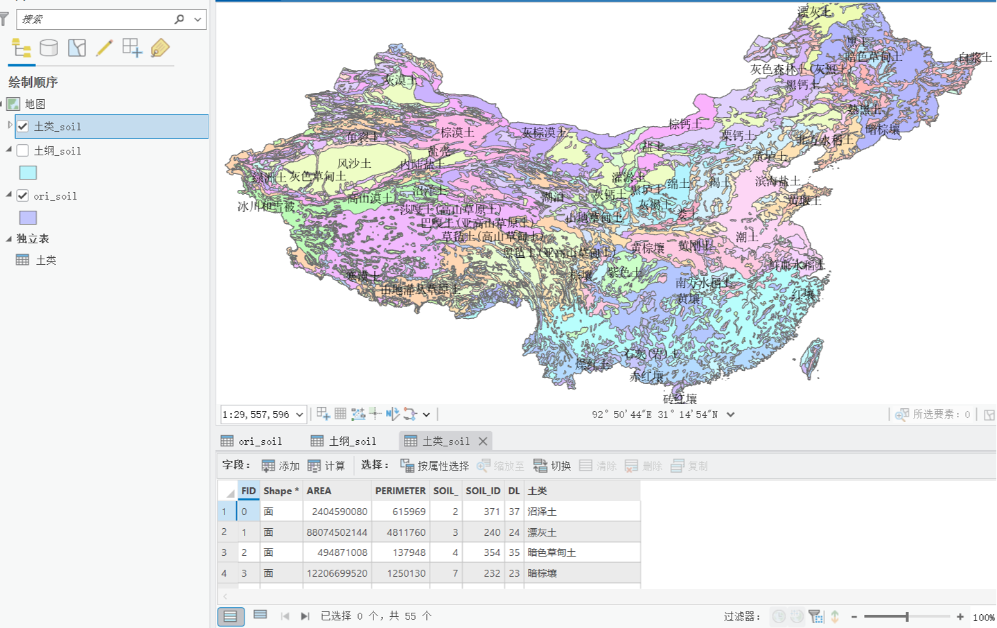Click the extent filter funnel icon
Image resolution: width=997 pixels, height=628 pixels.
815,616
